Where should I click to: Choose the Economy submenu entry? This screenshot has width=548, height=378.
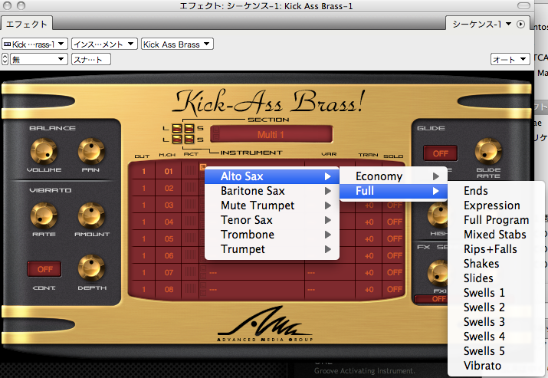[x=393, y=176]
